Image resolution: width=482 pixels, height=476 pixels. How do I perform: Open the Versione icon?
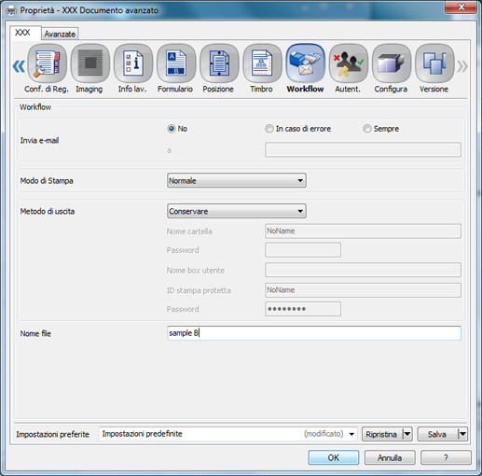(x=434, y=63)
